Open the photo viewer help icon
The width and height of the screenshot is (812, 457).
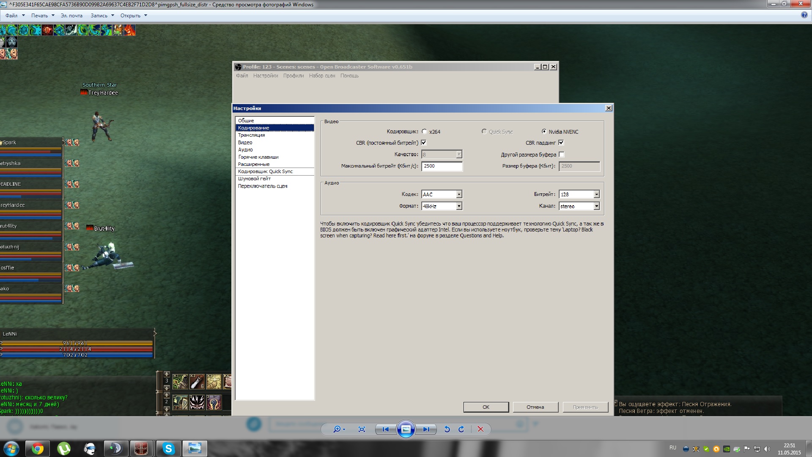[804, 15]
